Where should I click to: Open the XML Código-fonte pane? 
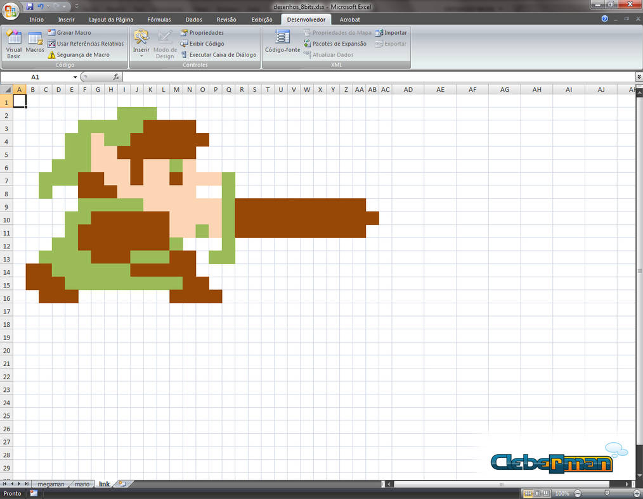pos(283,41)
